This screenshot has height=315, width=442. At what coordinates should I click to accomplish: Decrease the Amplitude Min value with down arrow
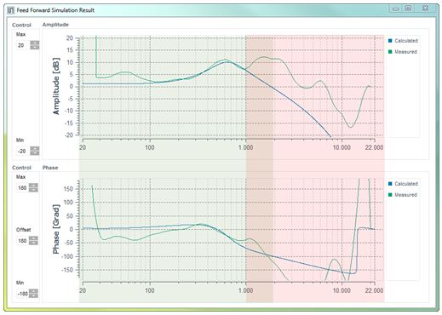35,153
